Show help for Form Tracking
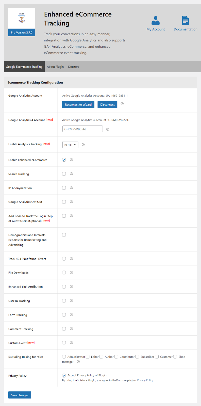This screenshot has height=406, width=201. click(71, 315)
